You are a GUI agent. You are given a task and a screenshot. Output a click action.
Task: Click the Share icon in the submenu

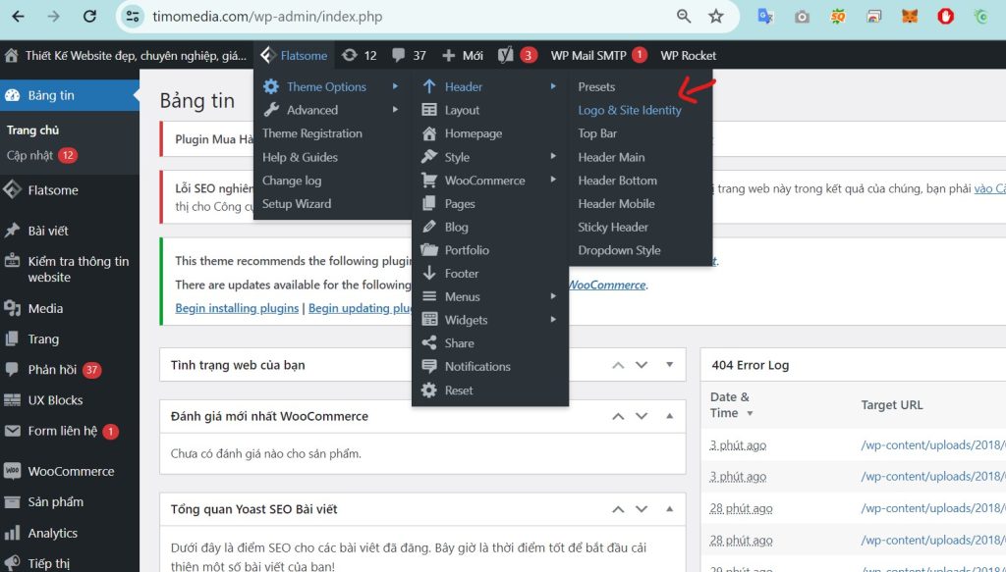[429, 342]
